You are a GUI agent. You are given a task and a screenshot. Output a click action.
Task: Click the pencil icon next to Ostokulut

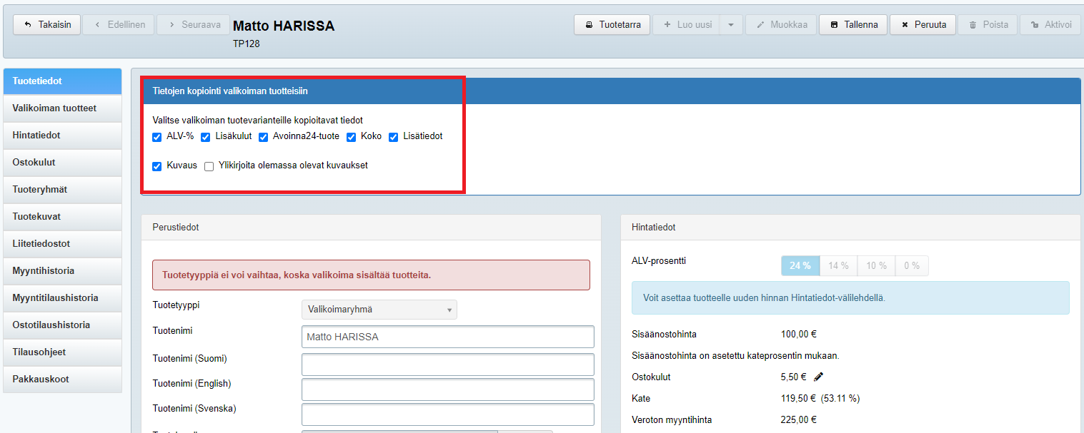tap(819, 377)
